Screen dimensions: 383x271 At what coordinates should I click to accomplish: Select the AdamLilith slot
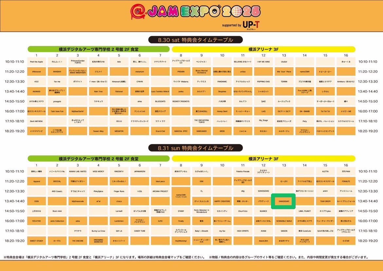[x=264, y=241]
